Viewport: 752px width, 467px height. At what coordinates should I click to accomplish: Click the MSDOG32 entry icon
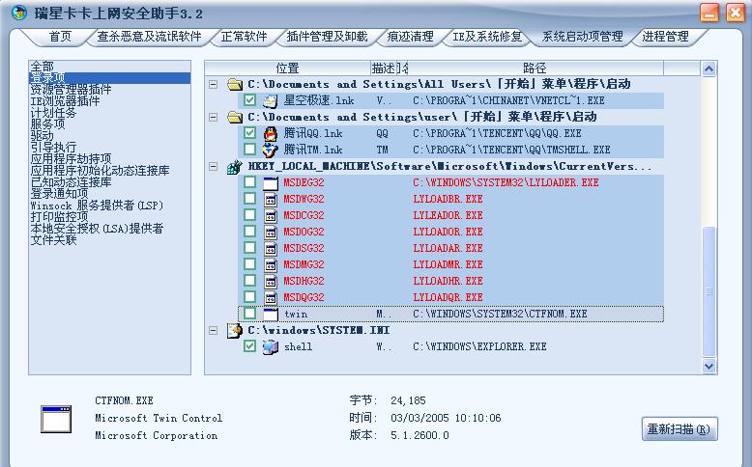(271, 232)
